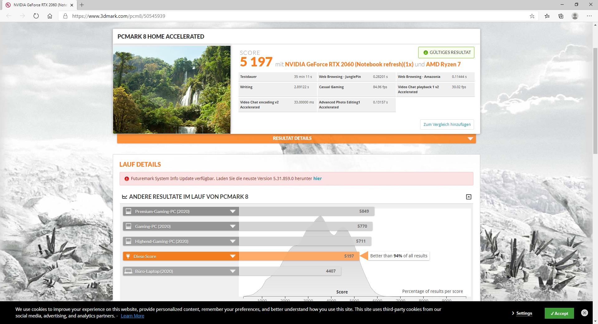Image resolution: width=598 pixels, height=324 pixels.
Task: Click Web Browsing - JunglePin value 0.28201 s
Action: pos(380,77)
